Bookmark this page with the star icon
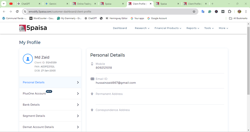 click(x=194, y=11)
